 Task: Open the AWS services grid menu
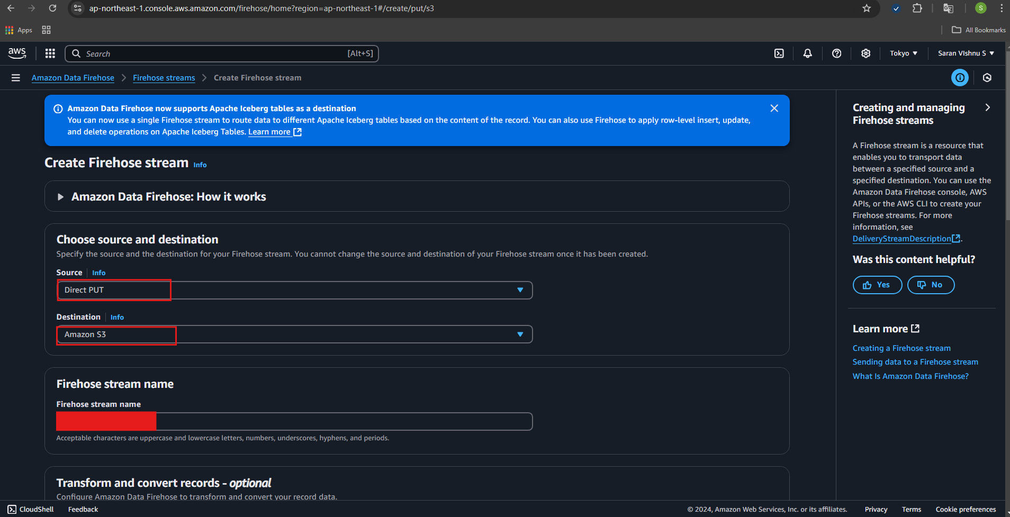coord(50,53)
